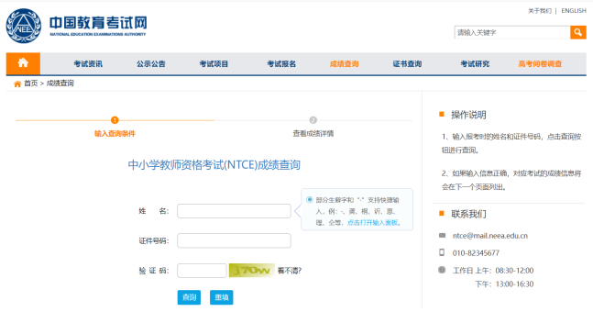The width and height of the screenshot is (593, 334).
Task: Click the orange square beside 操作说明
Action: tap(442, 114)
